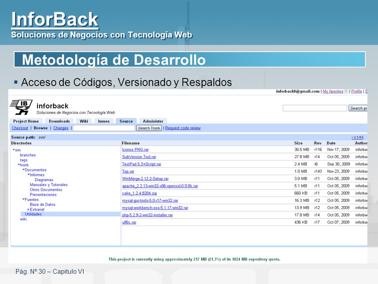Screen dimensions: 378x284
Task: Open the php-5.2.9-2-win32-installer.rar file
Action: coord(147,215)
